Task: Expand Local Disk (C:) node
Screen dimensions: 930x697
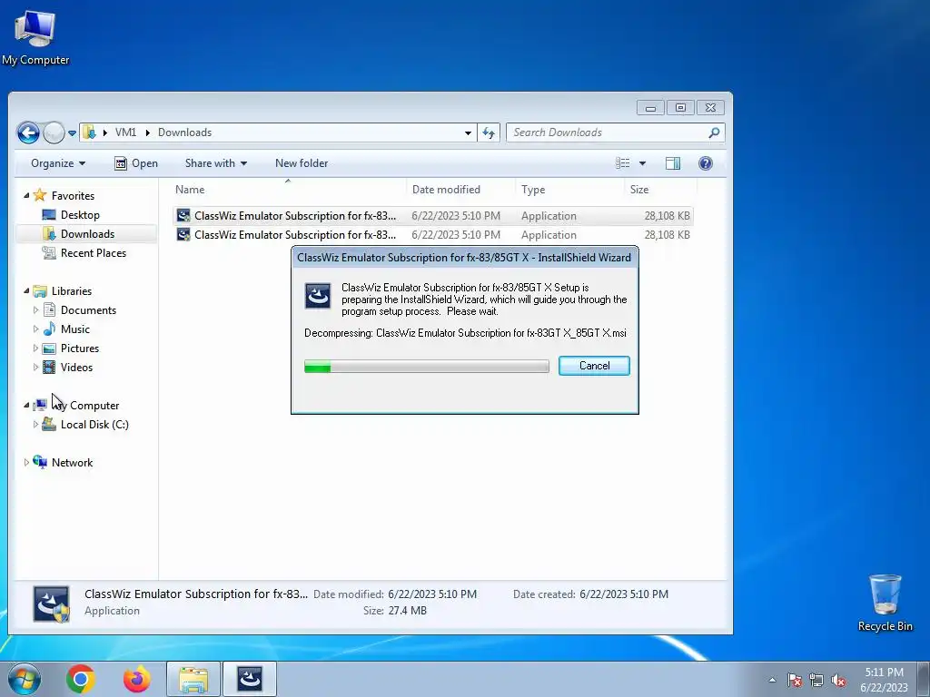Action: (x=35, y=425)
